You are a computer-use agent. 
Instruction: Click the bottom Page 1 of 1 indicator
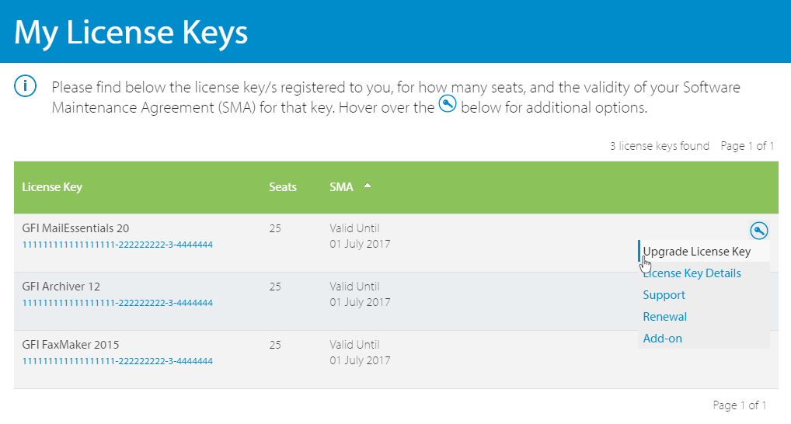(x=740, y=405)
